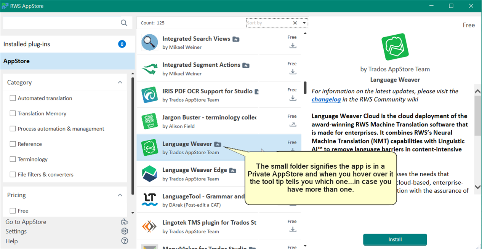Download Integrated Search Views plug-in
The width and height of the screenshot is (482, 249).
pos(293,45)
